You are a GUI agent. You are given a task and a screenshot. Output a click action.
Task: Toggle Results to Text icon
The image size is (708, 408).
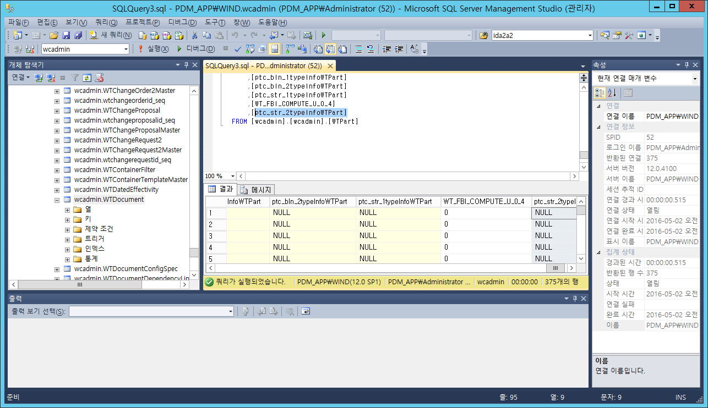(318, 49)
